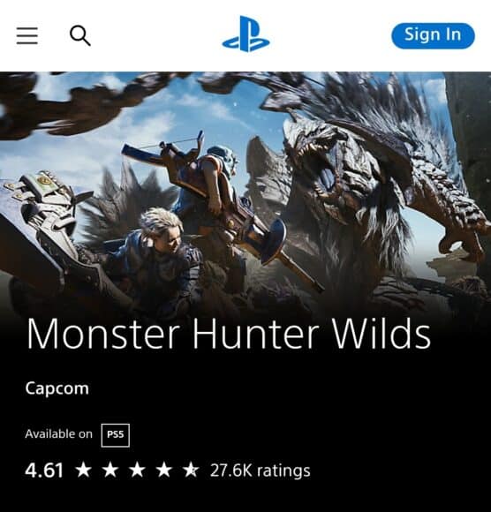This screenshot has height=512, width=491.
Task: Click the third rating star
Action: [x=137, y=470]
